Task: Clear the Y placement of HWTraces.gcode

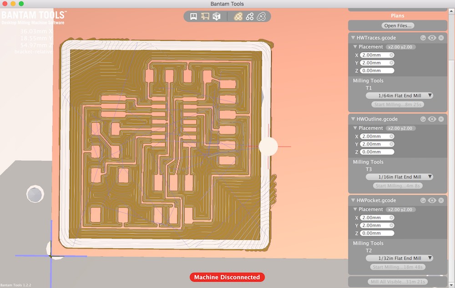Action: pyautogui.click(x=391, y=63)
